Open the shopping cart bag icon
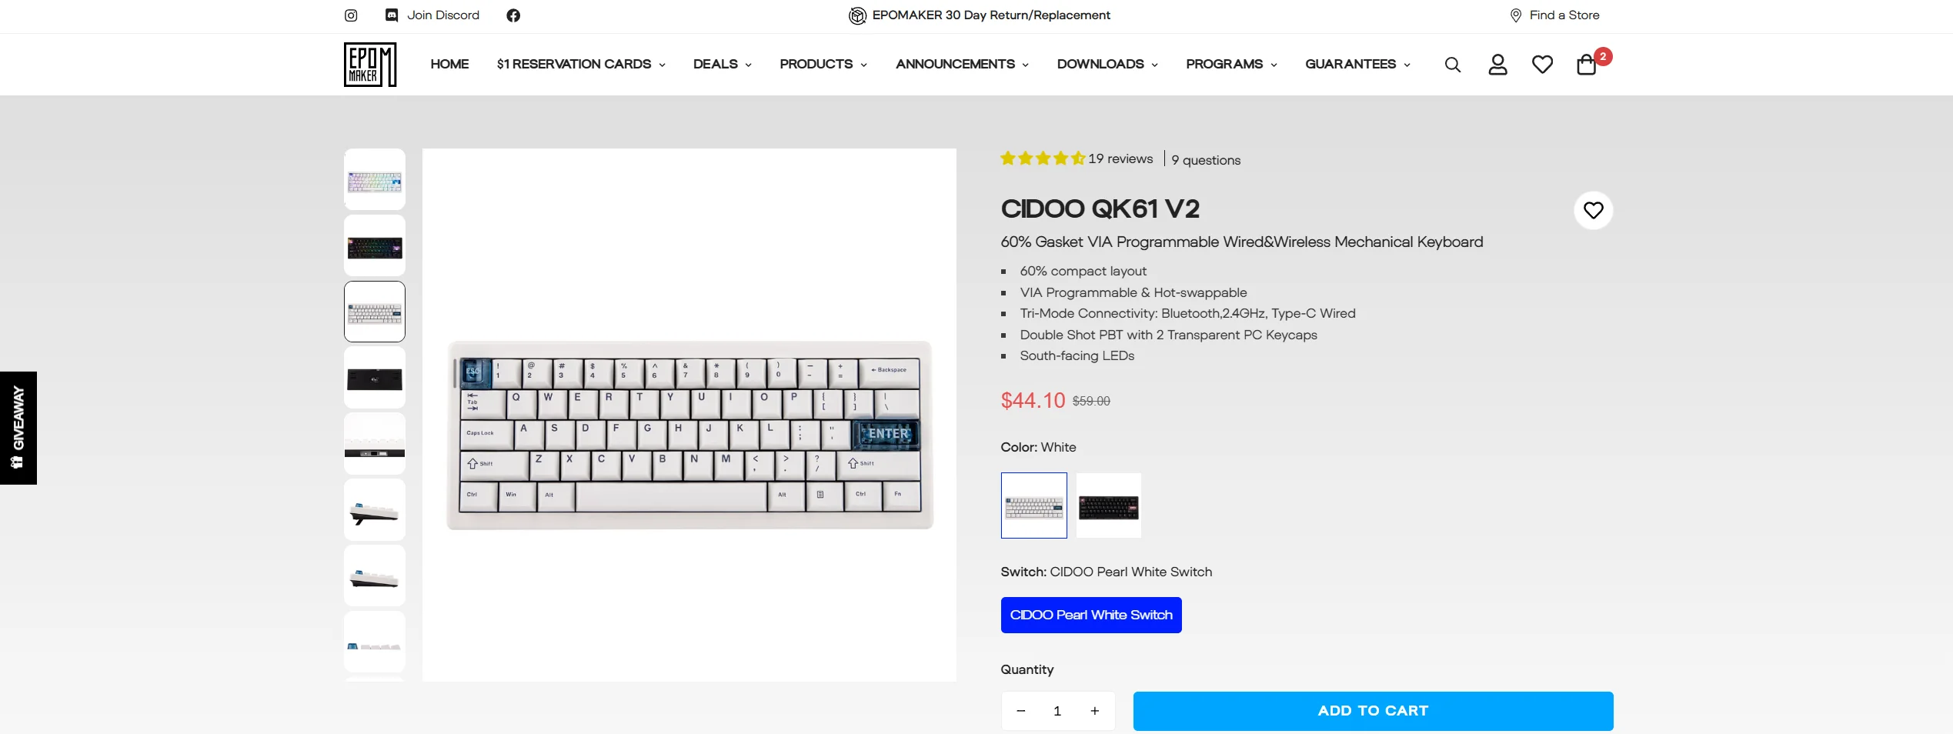This screenshot has height=734, width=1953. click(x=1587, y=65)
